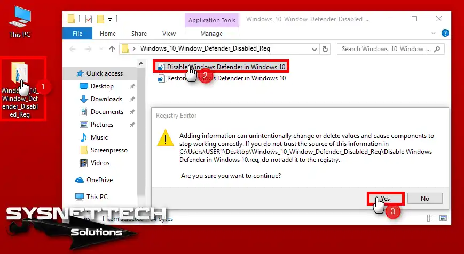Open the Customize Quick Access Toolbar dropdown
Screen dimensions: 464x254
coord(110,20)
